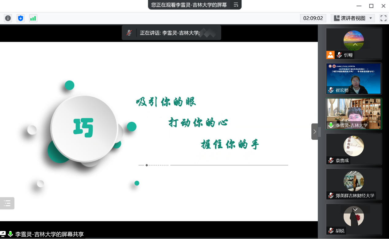389x239 pixels.
Task: Click 李雪灵-吉林大学的屏幕共享 label at bottom
Action: coord(49,234)
